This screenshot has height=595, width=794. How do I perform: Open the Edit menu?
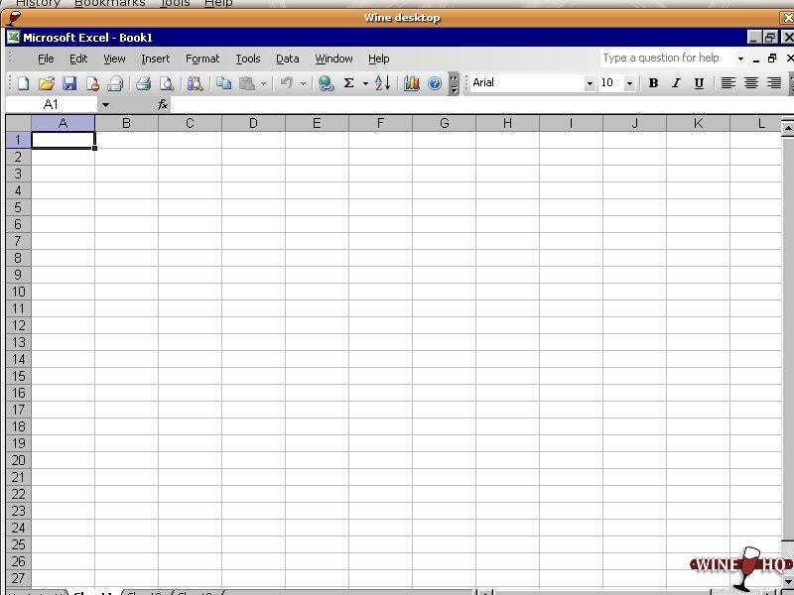(78, 59)
